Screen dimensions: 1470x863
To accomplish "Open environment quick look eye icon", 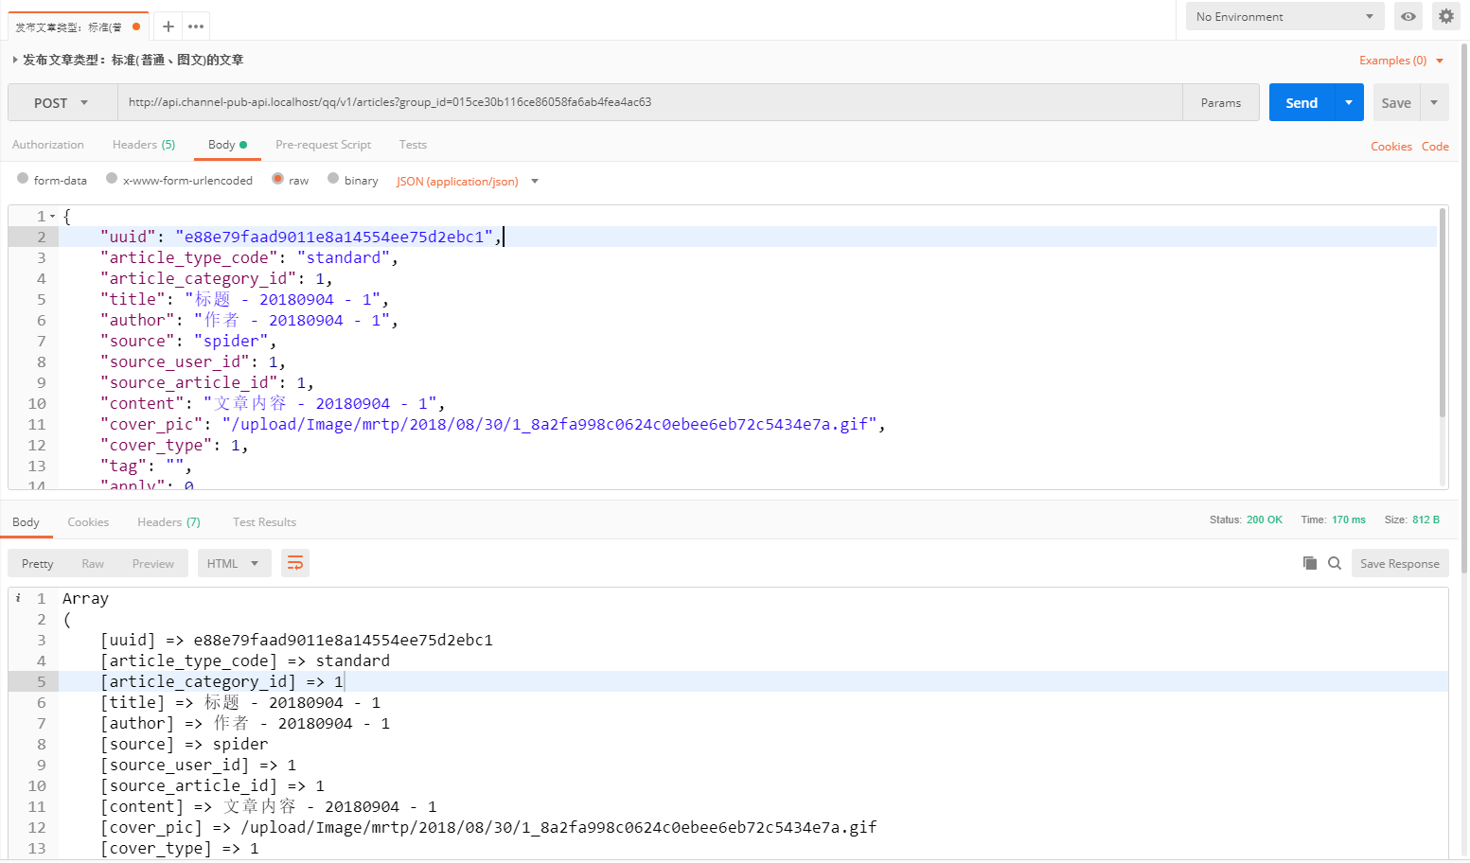I will coord(1408,16).
